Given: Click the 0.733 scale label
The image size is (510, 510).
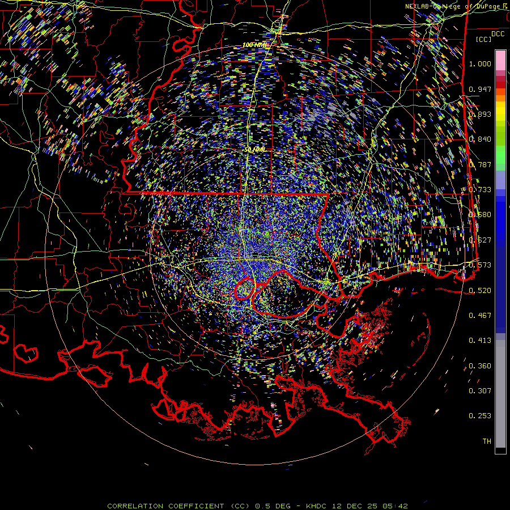Looking at the screenshot, I should 480,190.
